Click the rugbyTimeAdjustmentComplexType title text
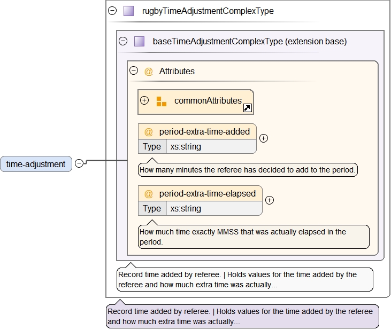 pyautogui.click(x=208, y=11)
